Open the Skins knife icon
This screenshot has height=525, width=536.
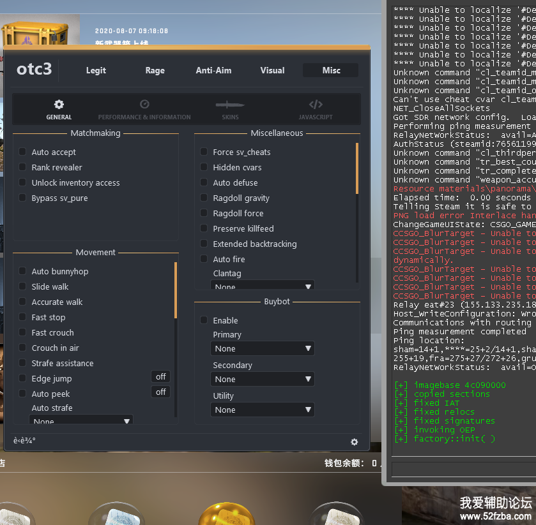(230, 105)
